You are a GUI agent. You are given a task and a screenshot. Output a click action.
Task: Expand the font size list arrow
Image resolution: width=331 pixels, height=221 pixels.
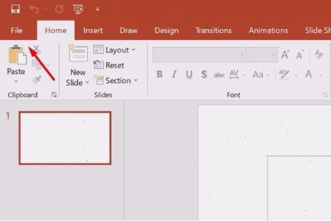(273, 54)
